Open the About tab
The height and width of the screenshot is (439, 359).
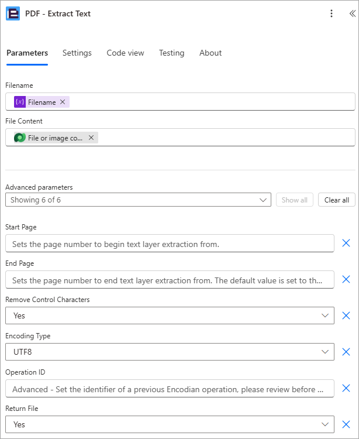(210, 53)
